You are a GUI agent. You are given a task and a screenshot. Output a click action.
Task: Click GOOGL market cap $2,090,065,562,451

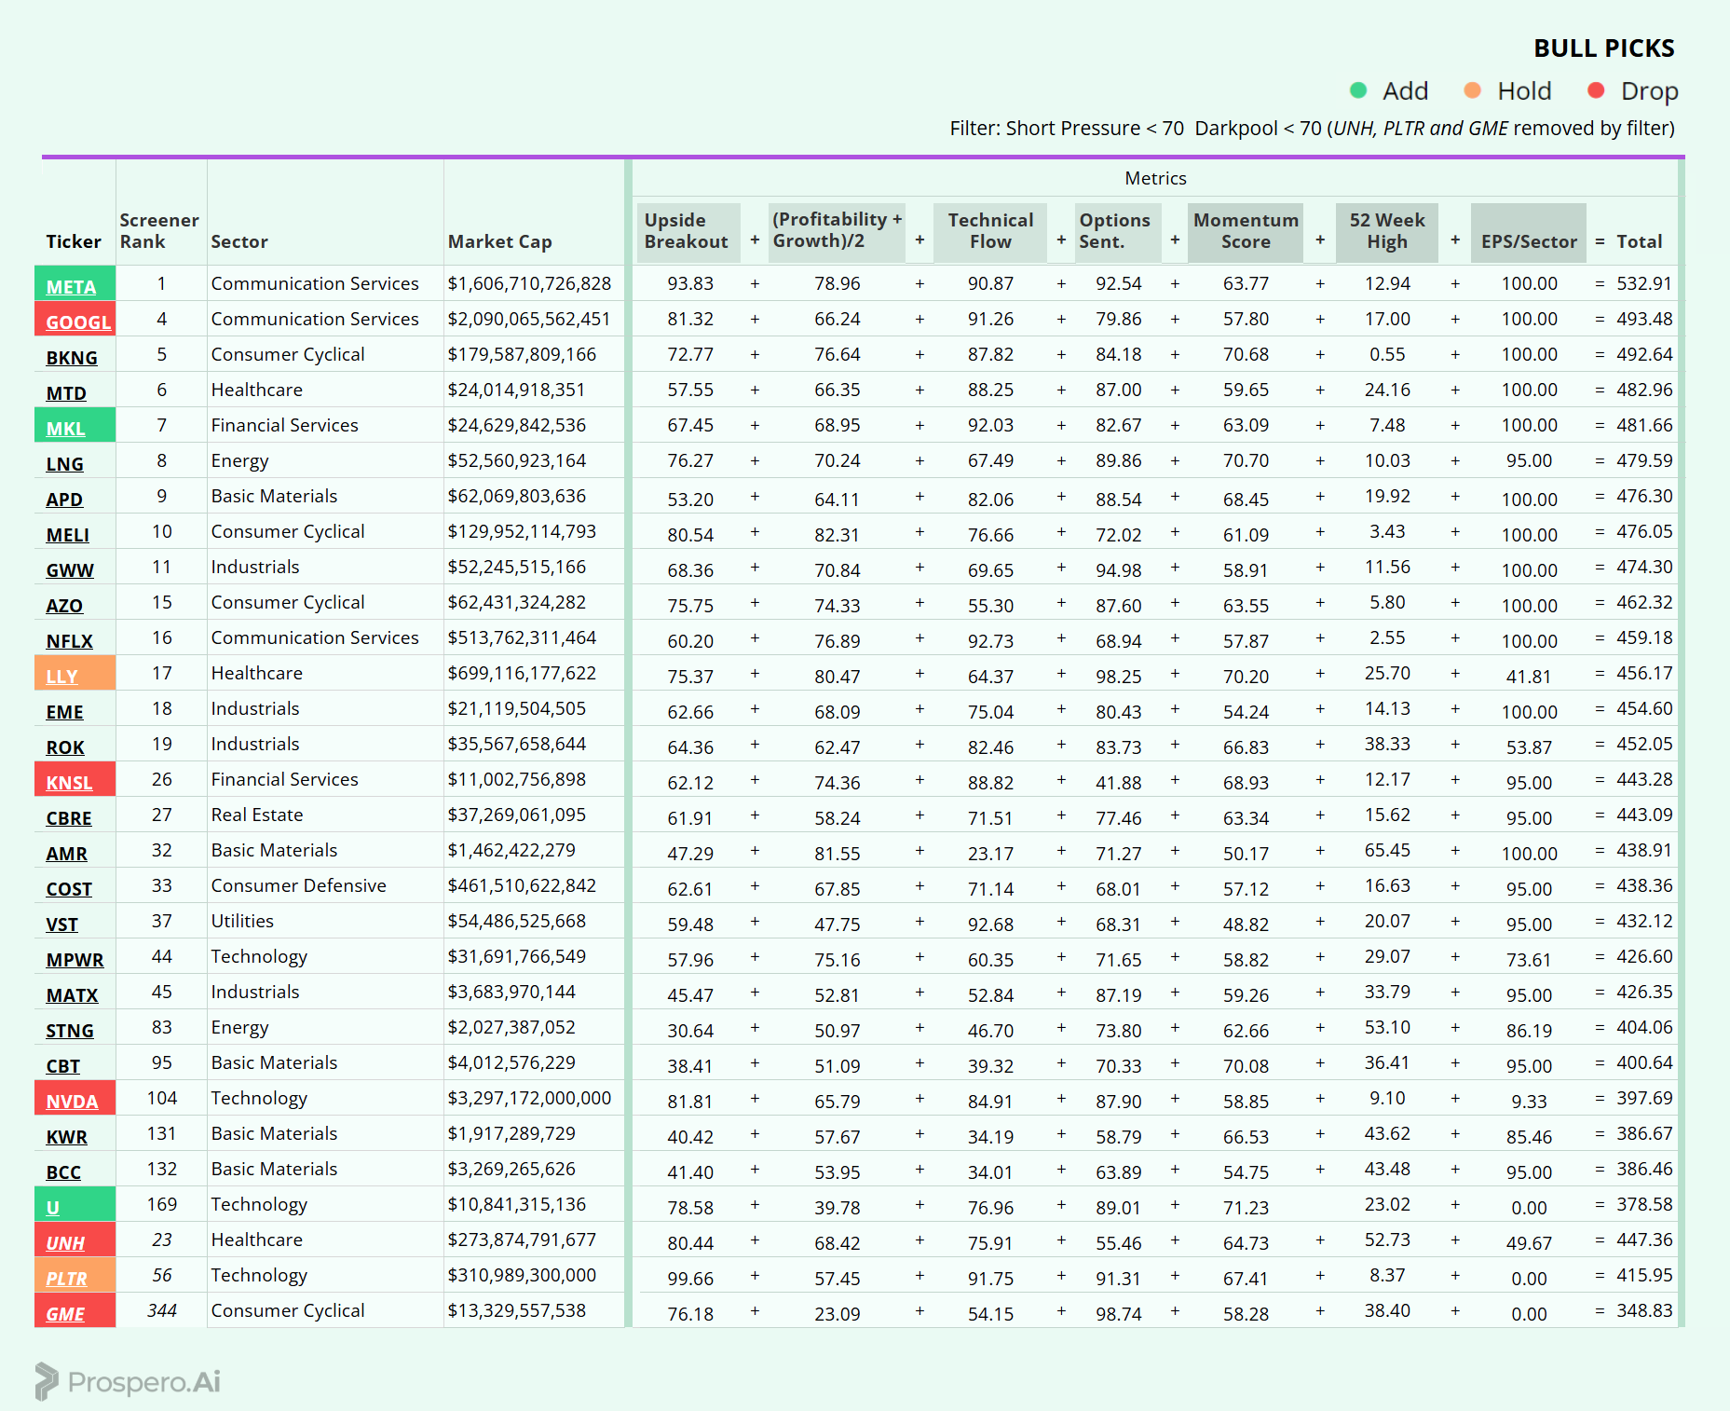[x=529, y=319]
